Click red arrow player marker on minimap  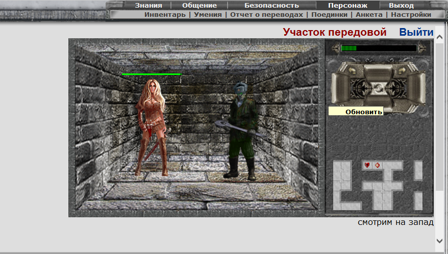[378, 165]
